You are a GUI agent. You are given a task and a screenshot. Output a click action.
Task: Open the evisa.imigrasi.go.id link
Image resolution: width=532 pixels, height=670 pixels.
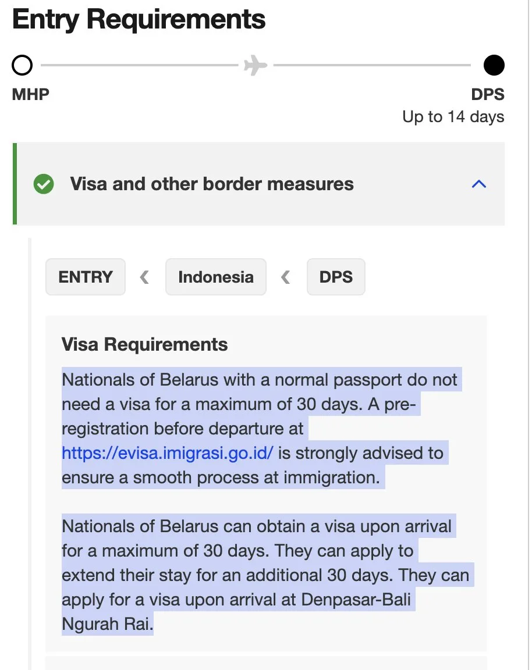click(167, 453)
